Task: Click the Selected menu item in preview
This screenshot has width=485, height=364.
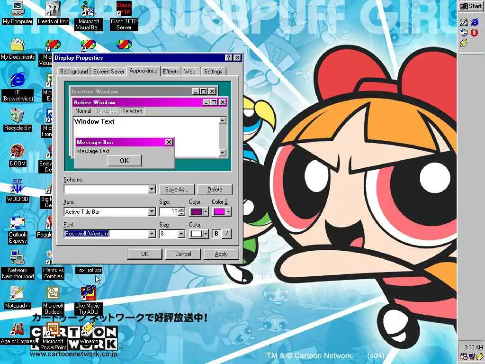Action: click(132, 111)
